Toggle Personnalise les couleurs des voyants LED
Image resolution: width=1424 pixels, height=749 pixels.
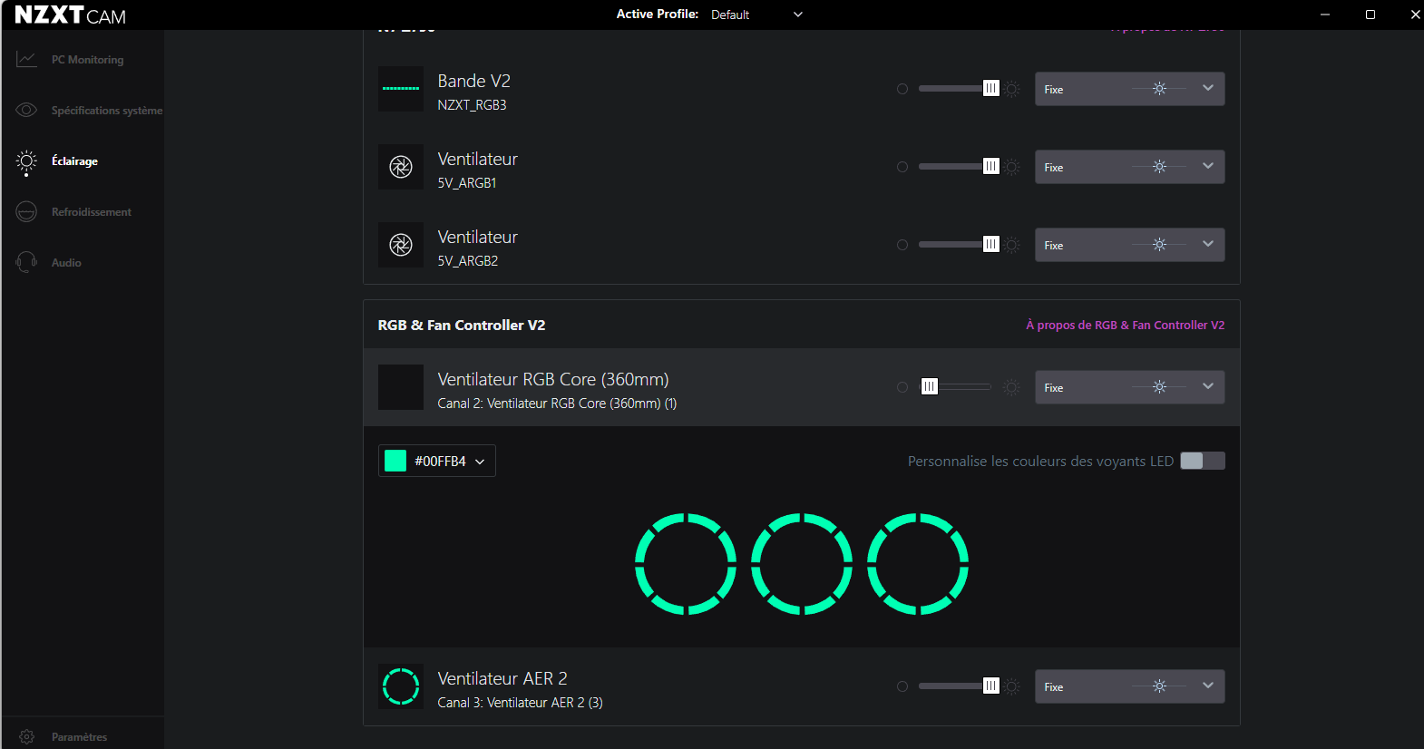coord(1203,461)
